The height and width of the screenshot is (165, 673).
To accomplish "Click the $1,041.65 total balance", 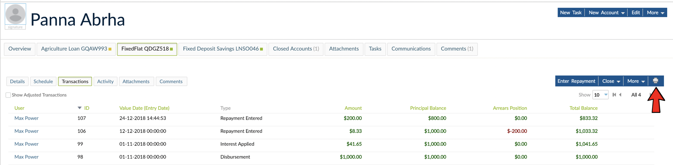I will coord(586,144).
